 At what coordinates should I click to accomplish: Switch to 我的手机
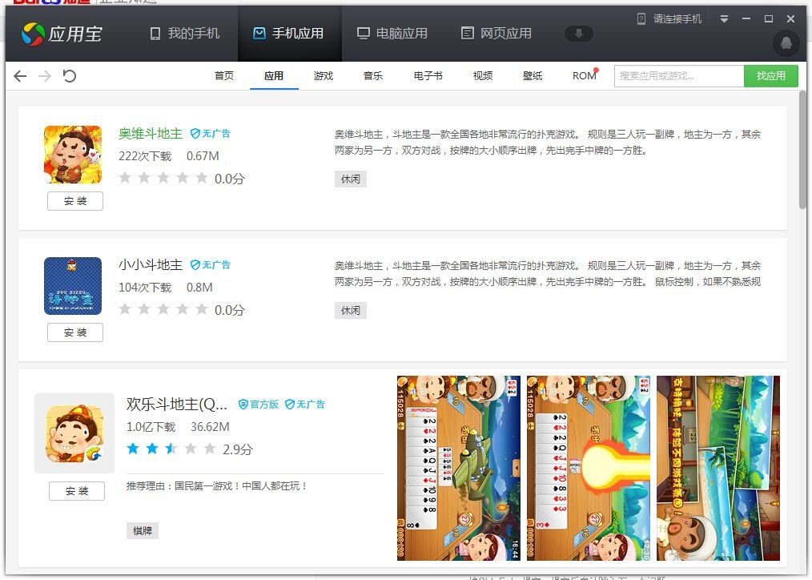pos(186,34)
